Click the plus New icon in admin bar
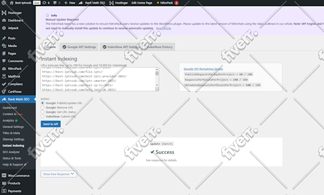 [x=66, y=3]
